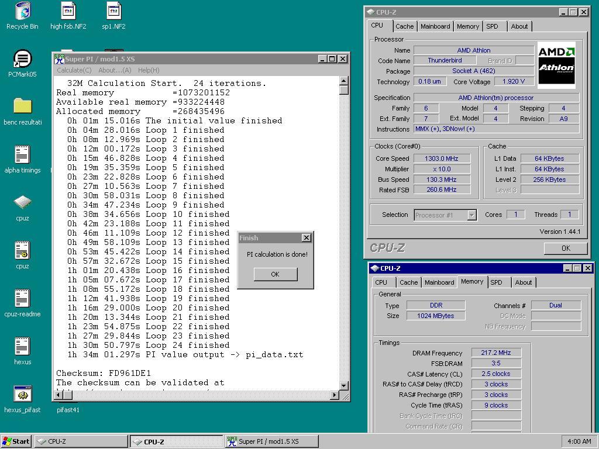Viewport: 599px width, 449px height.
Task: Open Calculate(C) menu in Super PI
Action: (74, 70)
